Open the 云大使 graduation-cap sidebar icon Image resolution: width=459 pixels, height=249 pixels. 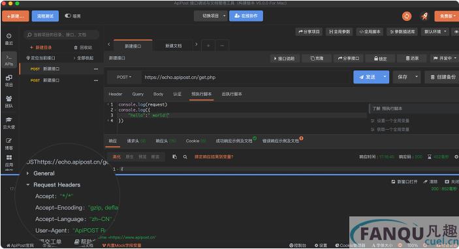pos(8,123)
